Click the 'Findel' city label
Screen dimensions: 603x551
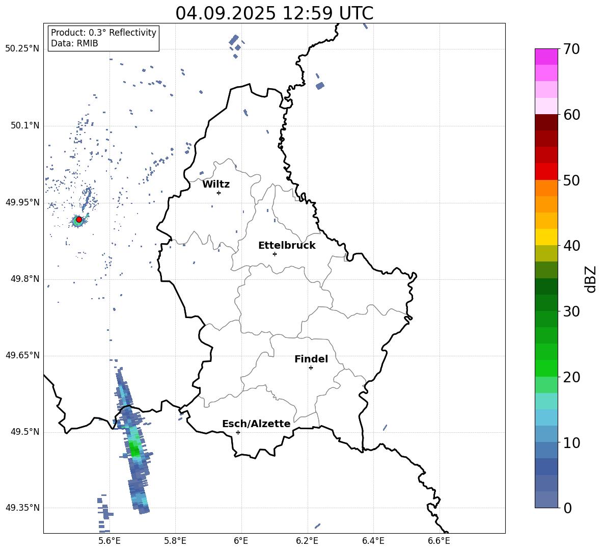[311, 359]
